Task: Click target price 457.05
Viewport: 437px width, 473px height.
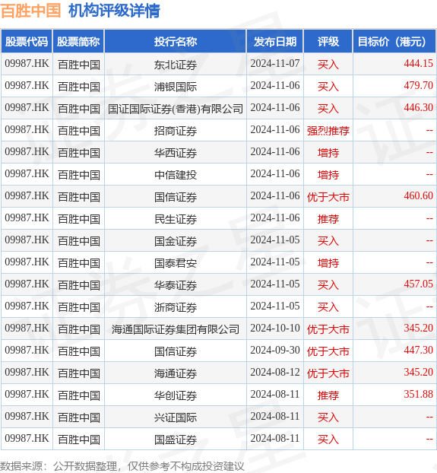Action: click(x=418, y=284)
